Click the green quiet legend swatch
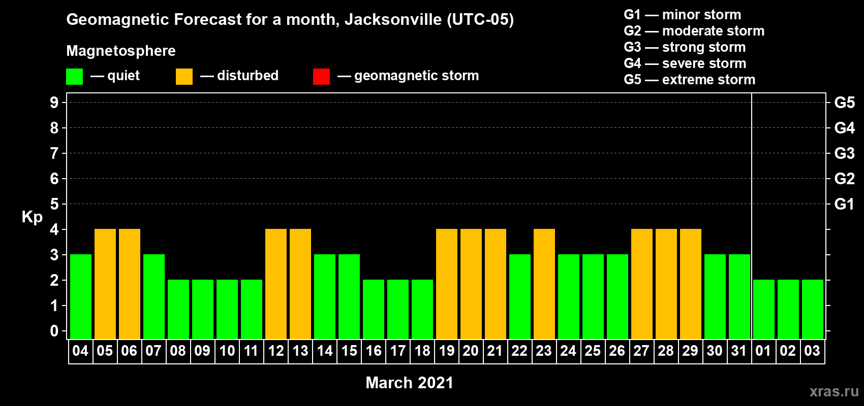864x406 pixels. coord(74,77)
